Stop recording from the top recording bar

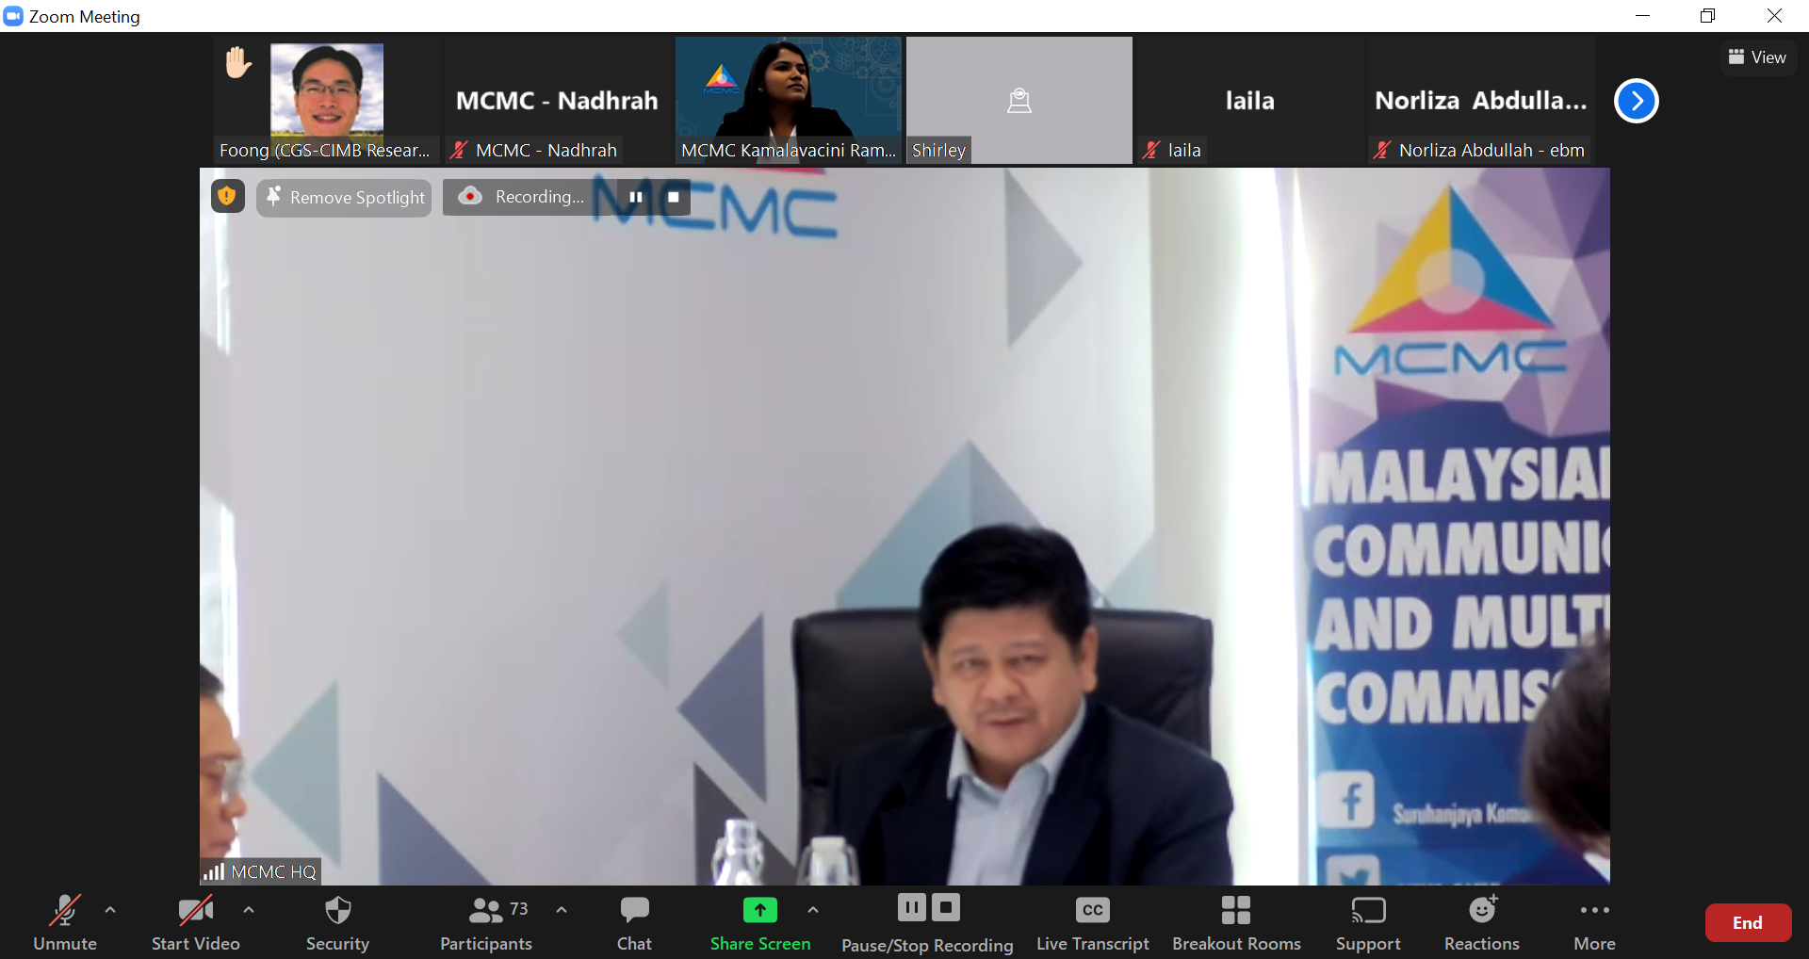pos(674,197)
